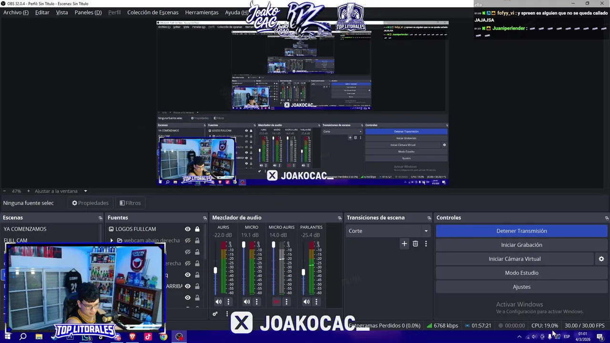Open the Vista menu

pos(62,12)
